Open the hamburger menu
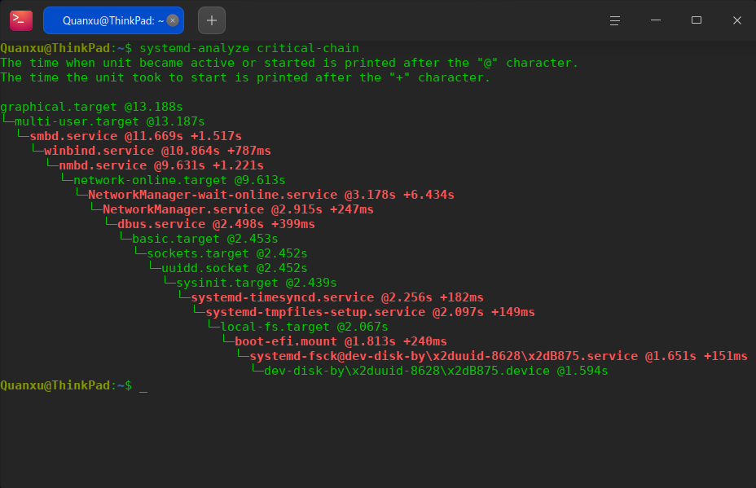756x488 pixels. tap(615, 20)
